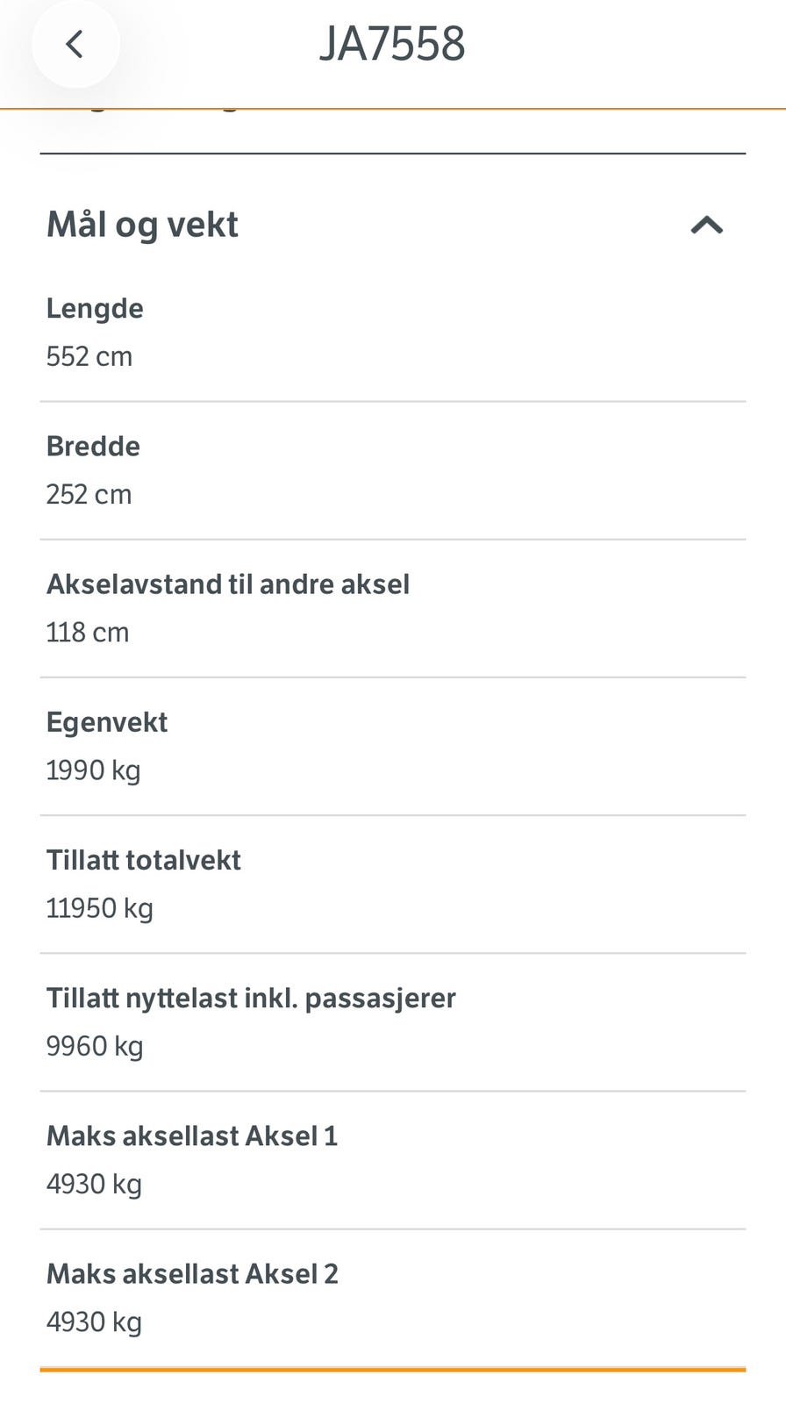This screenshot has height=1404, width=786.
Task: Tap the 252 cm width value
Action: pyautogui.click(x=89, y=494)
